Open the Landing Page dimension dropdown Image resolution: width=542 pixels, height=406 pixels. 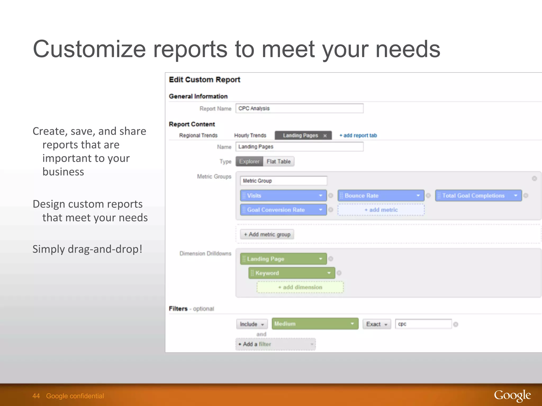coord(321,259)
